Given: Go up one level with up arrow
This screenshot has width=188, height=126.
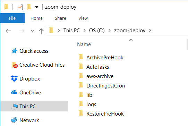Looking at the screenshot, I should click(x=41, y=31).
